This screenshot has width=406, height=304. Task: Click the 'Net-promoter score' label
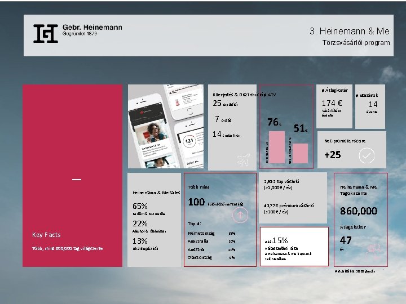click(345, 141)
